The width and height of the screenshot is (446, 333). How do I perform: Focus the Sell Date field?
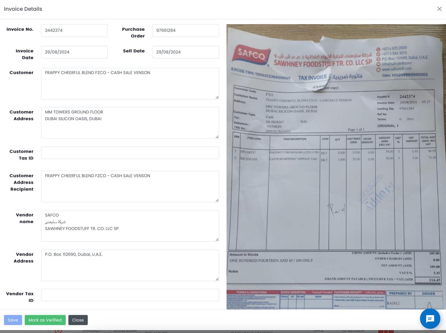point(186,52)
